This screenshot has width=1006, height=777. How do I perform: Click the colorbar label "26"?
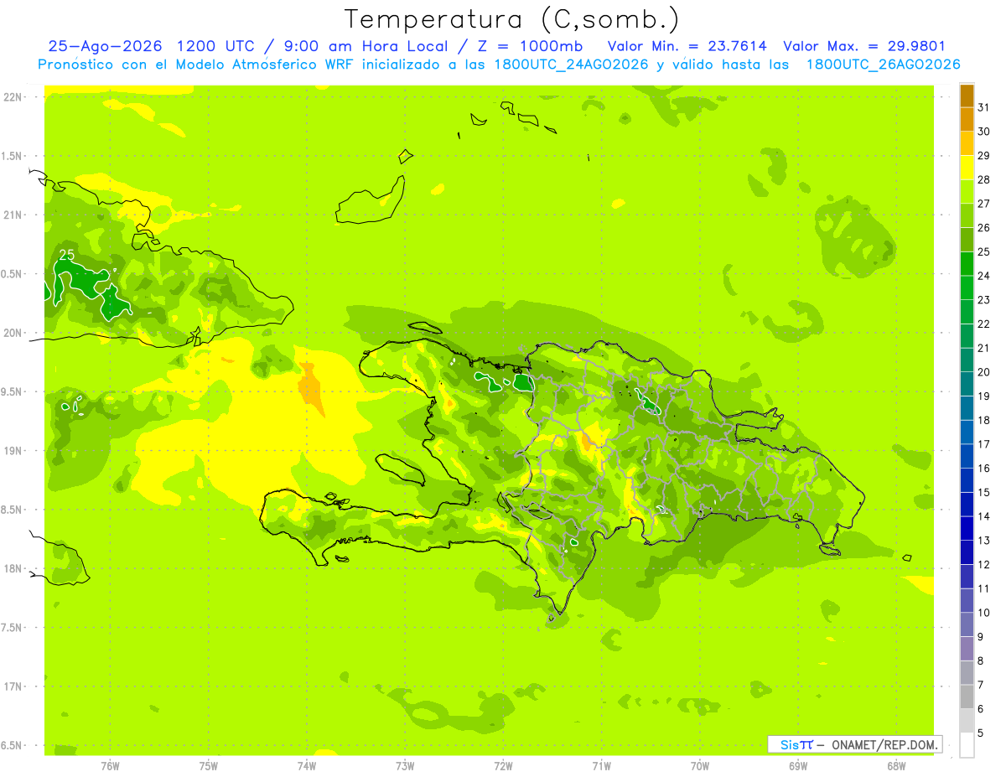click(984, 228)
